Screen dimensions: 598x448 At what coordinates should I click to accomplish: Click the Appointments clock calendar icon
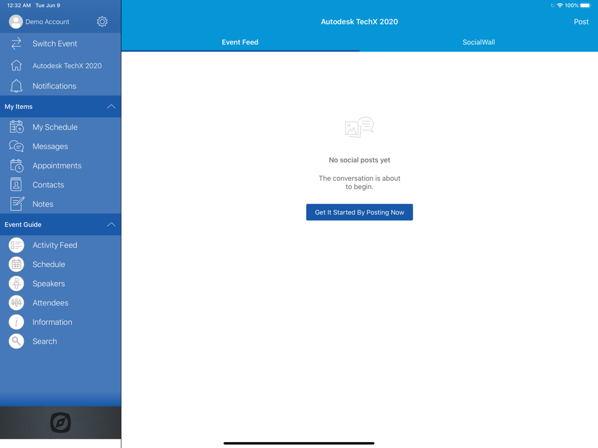click(x=16, y=165)
